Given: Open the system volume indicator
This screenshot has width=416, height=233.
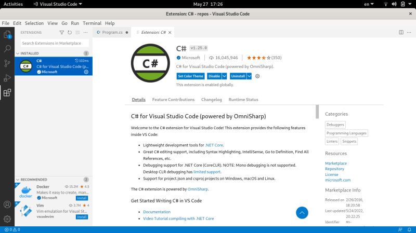Looking at the screenshot, I should (x=394, y=4).
